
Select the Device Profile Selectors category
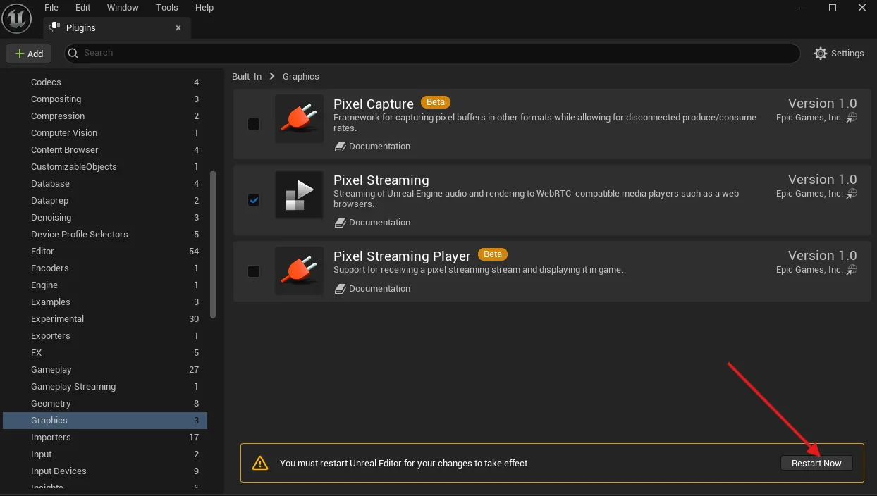tap(105, 235)
